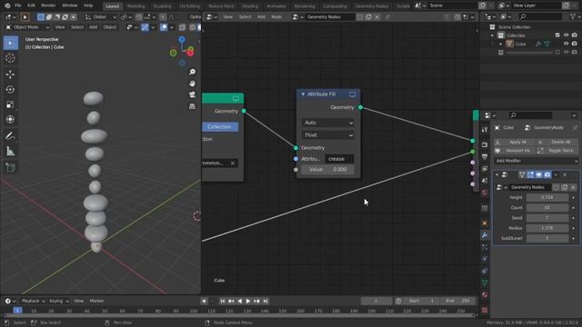Adjust the Radius value field
Image resolution: width=582 pixels, height=327 pixels.
547,228
